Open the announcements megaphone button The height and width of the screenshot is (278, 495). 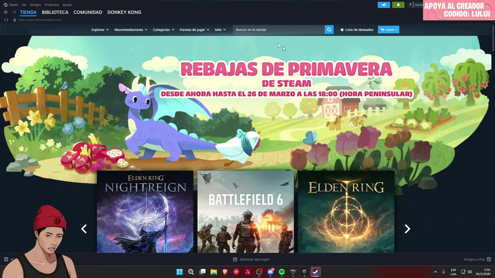[384, 5]
